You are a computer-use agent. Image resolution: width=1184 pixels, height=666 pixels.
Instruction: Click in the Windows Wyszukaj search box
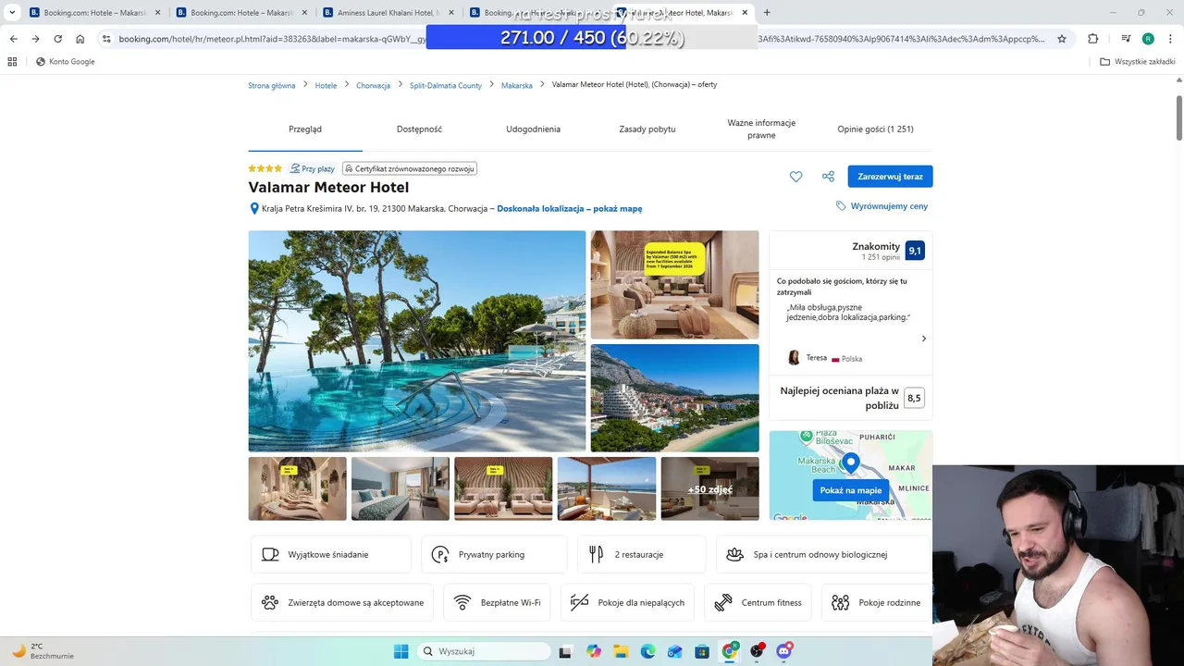485,651
